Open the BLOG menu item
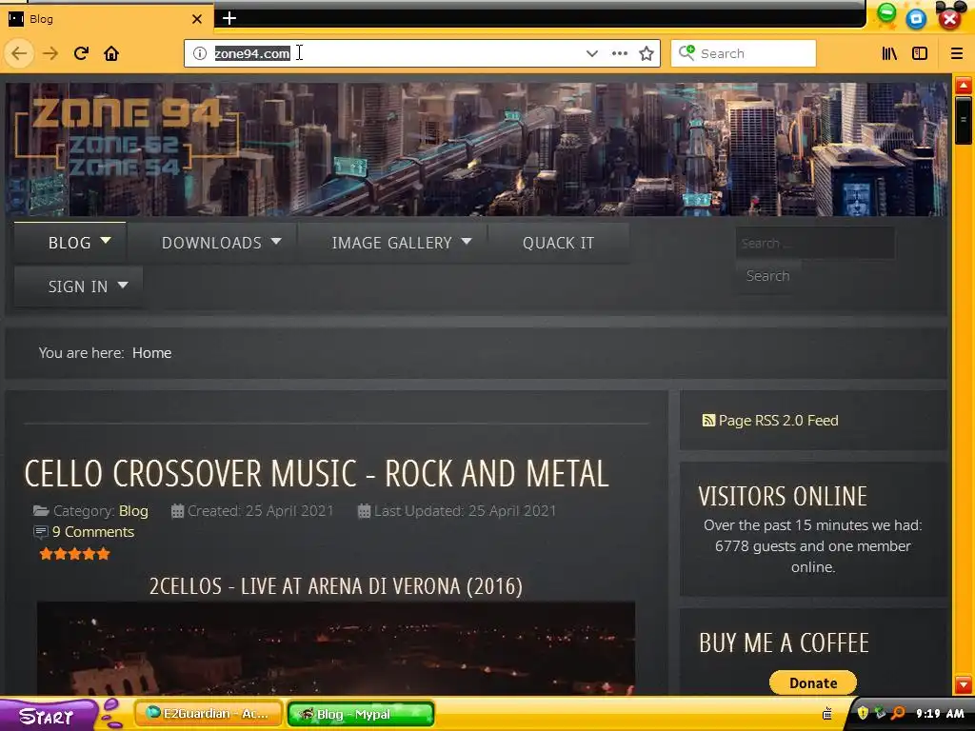The height and width of the screenshot is (731, 975). pyautogui.click(x=70, y=243)
